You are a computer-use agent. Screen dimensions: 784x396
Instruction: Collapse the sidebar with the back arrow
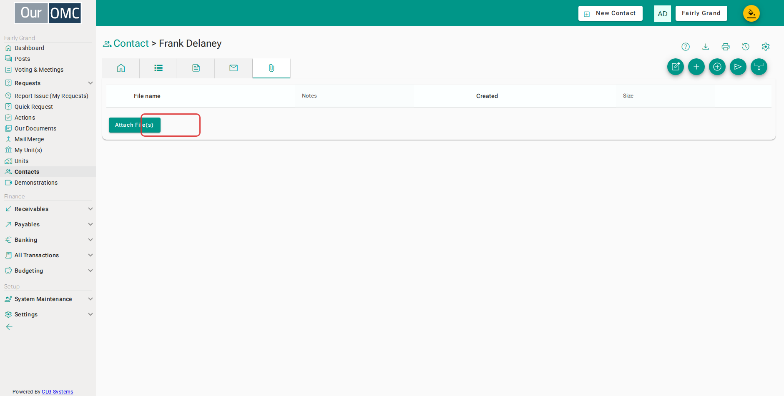point(9,327)
